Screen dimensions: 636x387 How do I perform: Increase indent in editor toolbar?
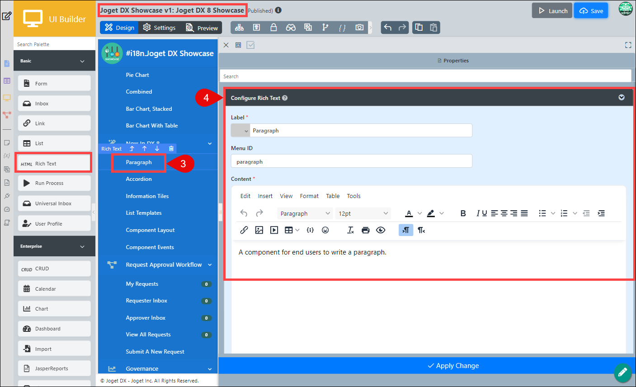[601, 213]
